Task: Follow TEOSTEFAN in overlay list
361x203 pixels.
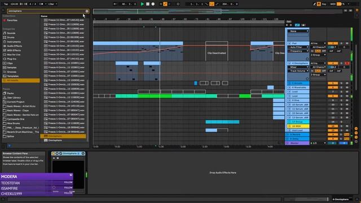Action: pos(68,183)
